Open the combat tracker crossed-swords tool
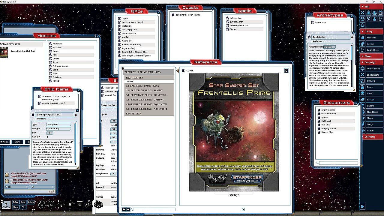 point(363,13)
